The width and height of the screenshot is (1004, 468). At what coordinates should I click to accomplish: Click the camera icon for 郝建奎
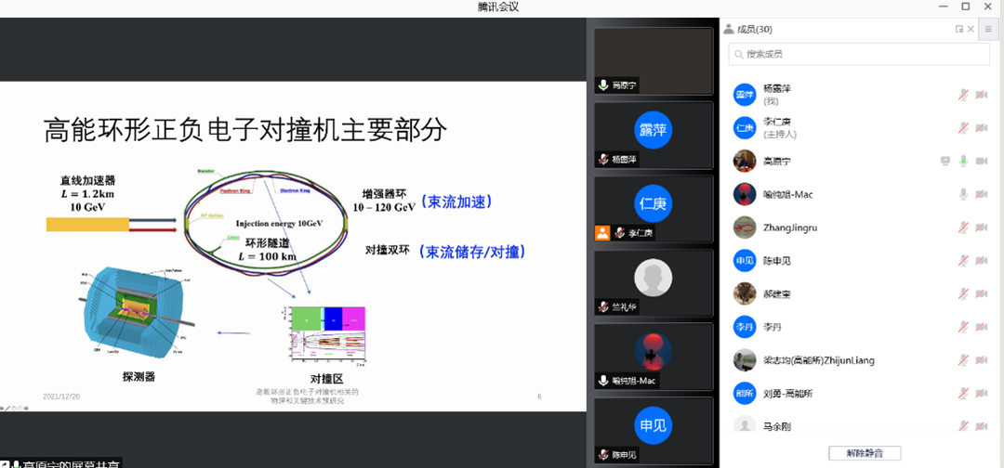[981, 293]
